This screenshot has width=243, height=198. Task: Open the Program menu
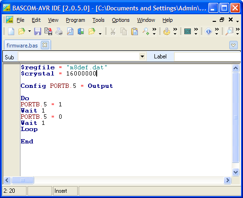click(75, 20)
